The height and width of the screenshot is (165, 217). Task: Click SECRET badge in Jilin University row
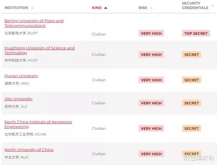point(192,103)
